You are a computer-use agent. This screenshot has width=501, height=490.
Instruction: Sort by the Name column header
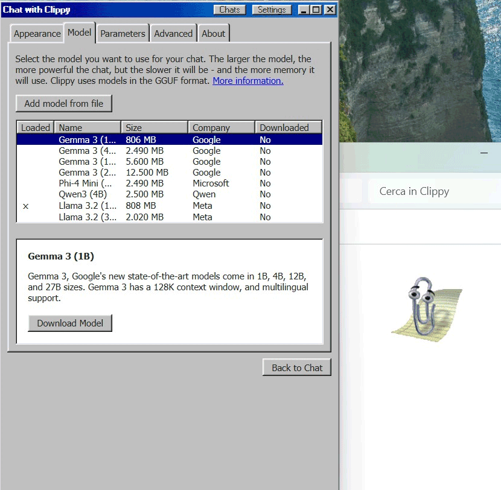88,127
